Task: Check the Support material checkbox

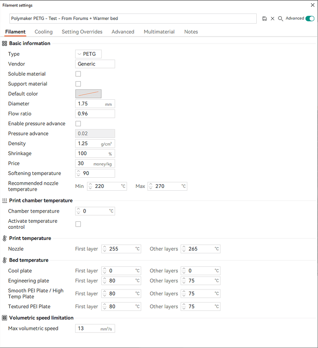Action: click(x=78, y=84)
